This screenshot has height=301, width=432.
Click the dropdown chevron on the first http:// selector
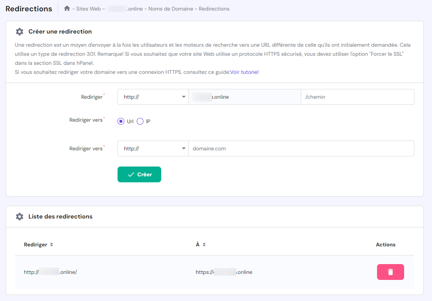(183, 96)
